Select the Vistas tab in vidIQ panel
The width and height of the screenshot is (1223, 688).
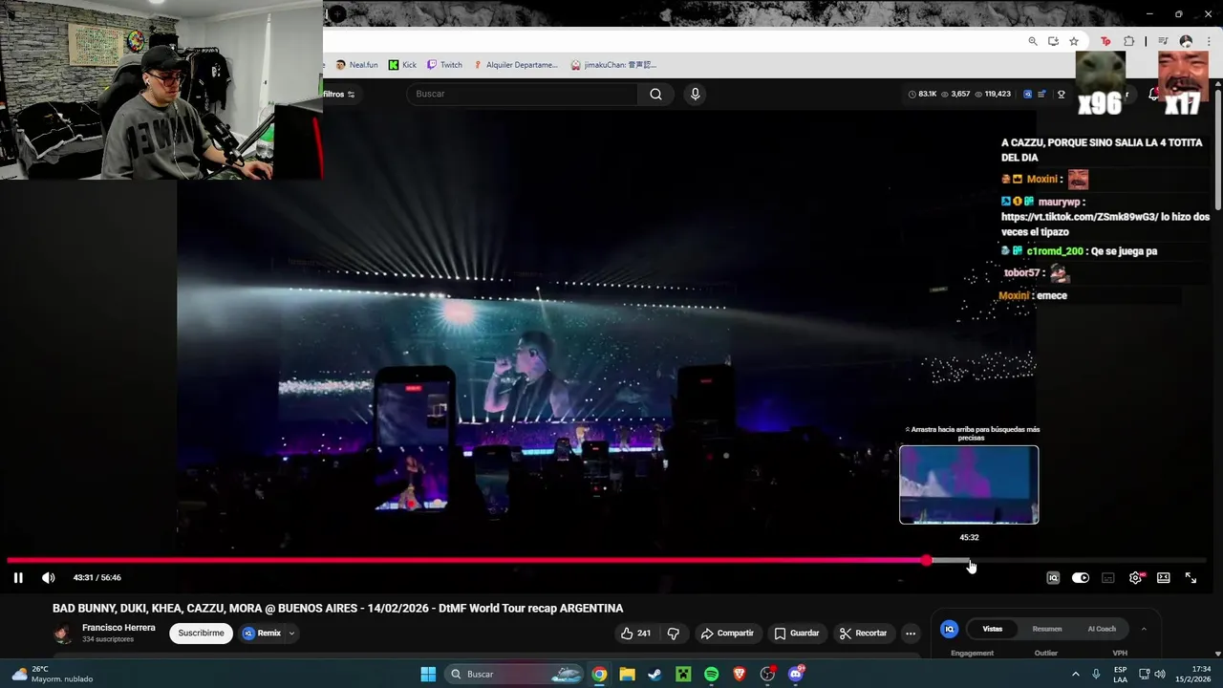[993, 629]
